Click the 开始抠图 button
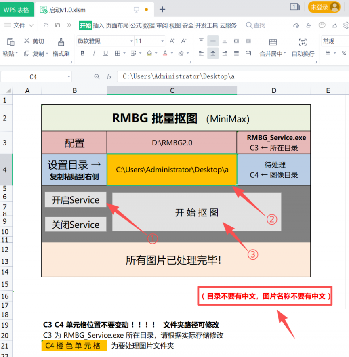349x357 pixels. click(197, 212)
